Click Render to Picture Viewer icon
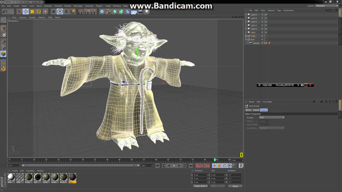 pyautogui.click(x=87, y=12)
